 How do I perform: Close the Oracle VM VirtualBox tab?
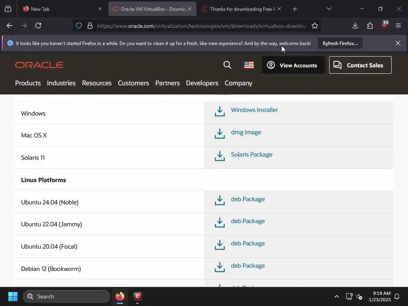tap(190, 9)
